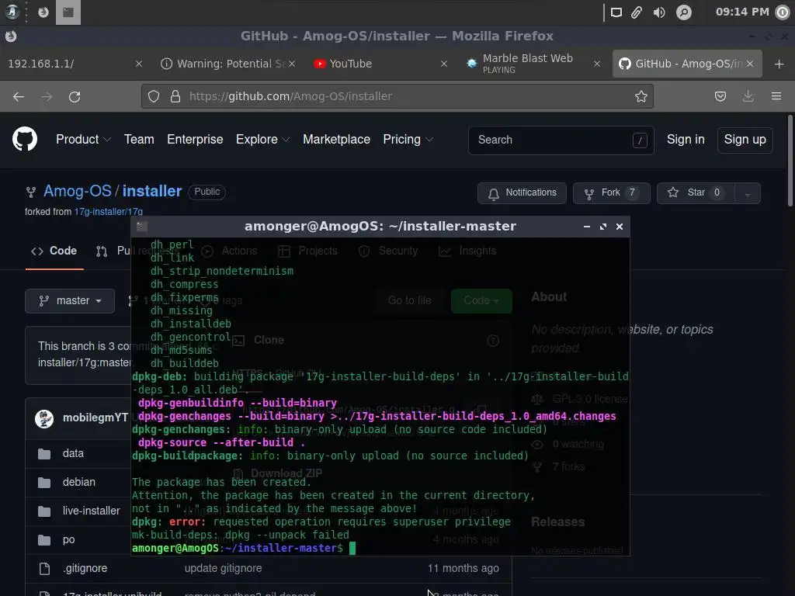
Task: Open the Firefox hamburger application menu
Action: click(x=776, y=96)
